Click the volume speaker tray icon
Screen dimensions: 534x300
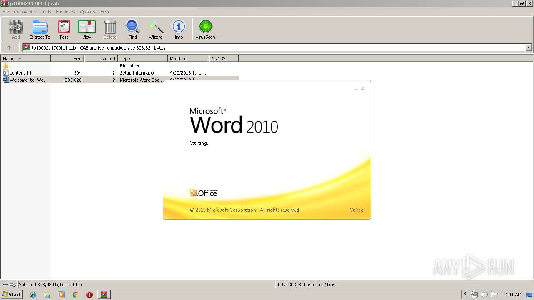484,295
